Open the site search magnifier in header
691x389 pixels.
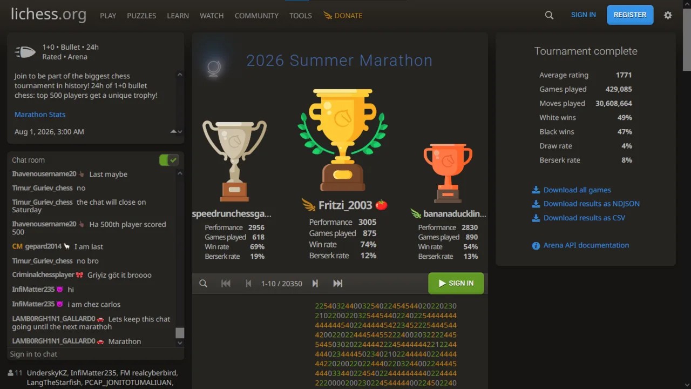pyautogui.click(x=549, y=15)
